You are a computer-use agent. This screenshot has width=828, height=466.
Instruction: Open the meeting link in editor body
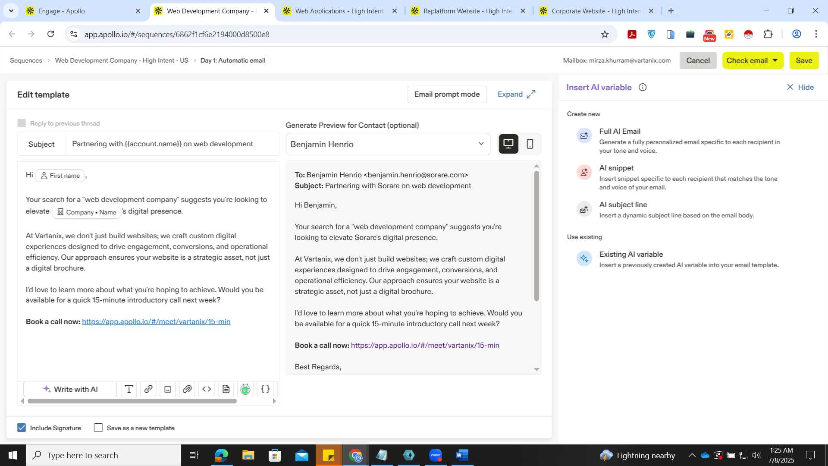[x=156, y=321]
